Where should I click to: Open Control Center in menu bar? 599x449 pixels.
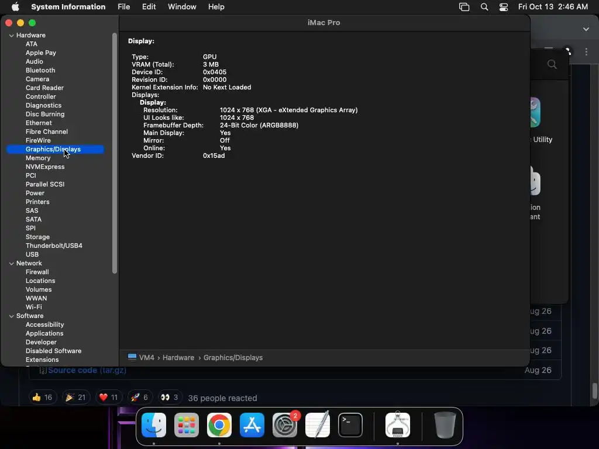tap(504, 7)
